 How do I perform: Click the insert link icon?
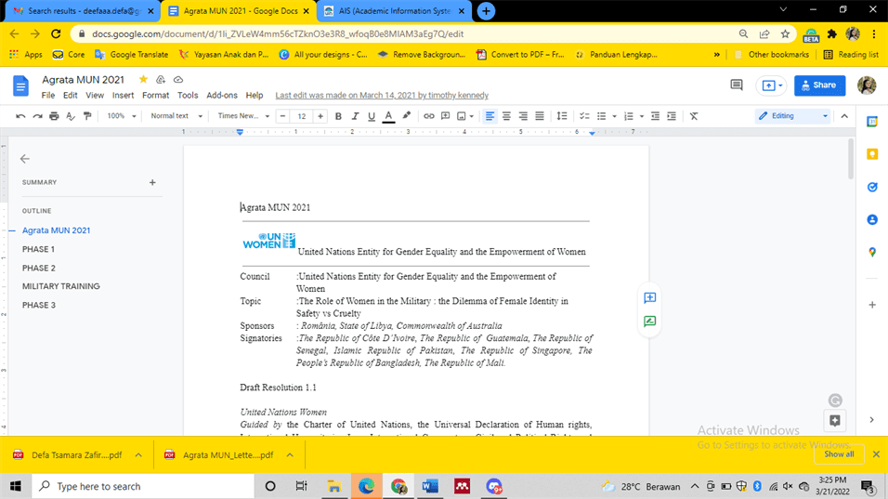click(x=428, y=116)
